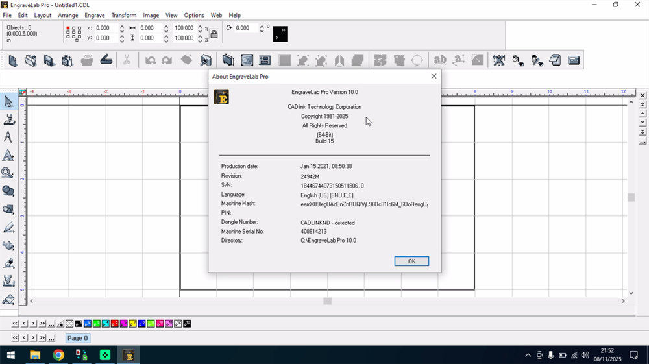Adjust the width percentage spinner
Viewport: 649px width, 364px height.
point(200,28)
